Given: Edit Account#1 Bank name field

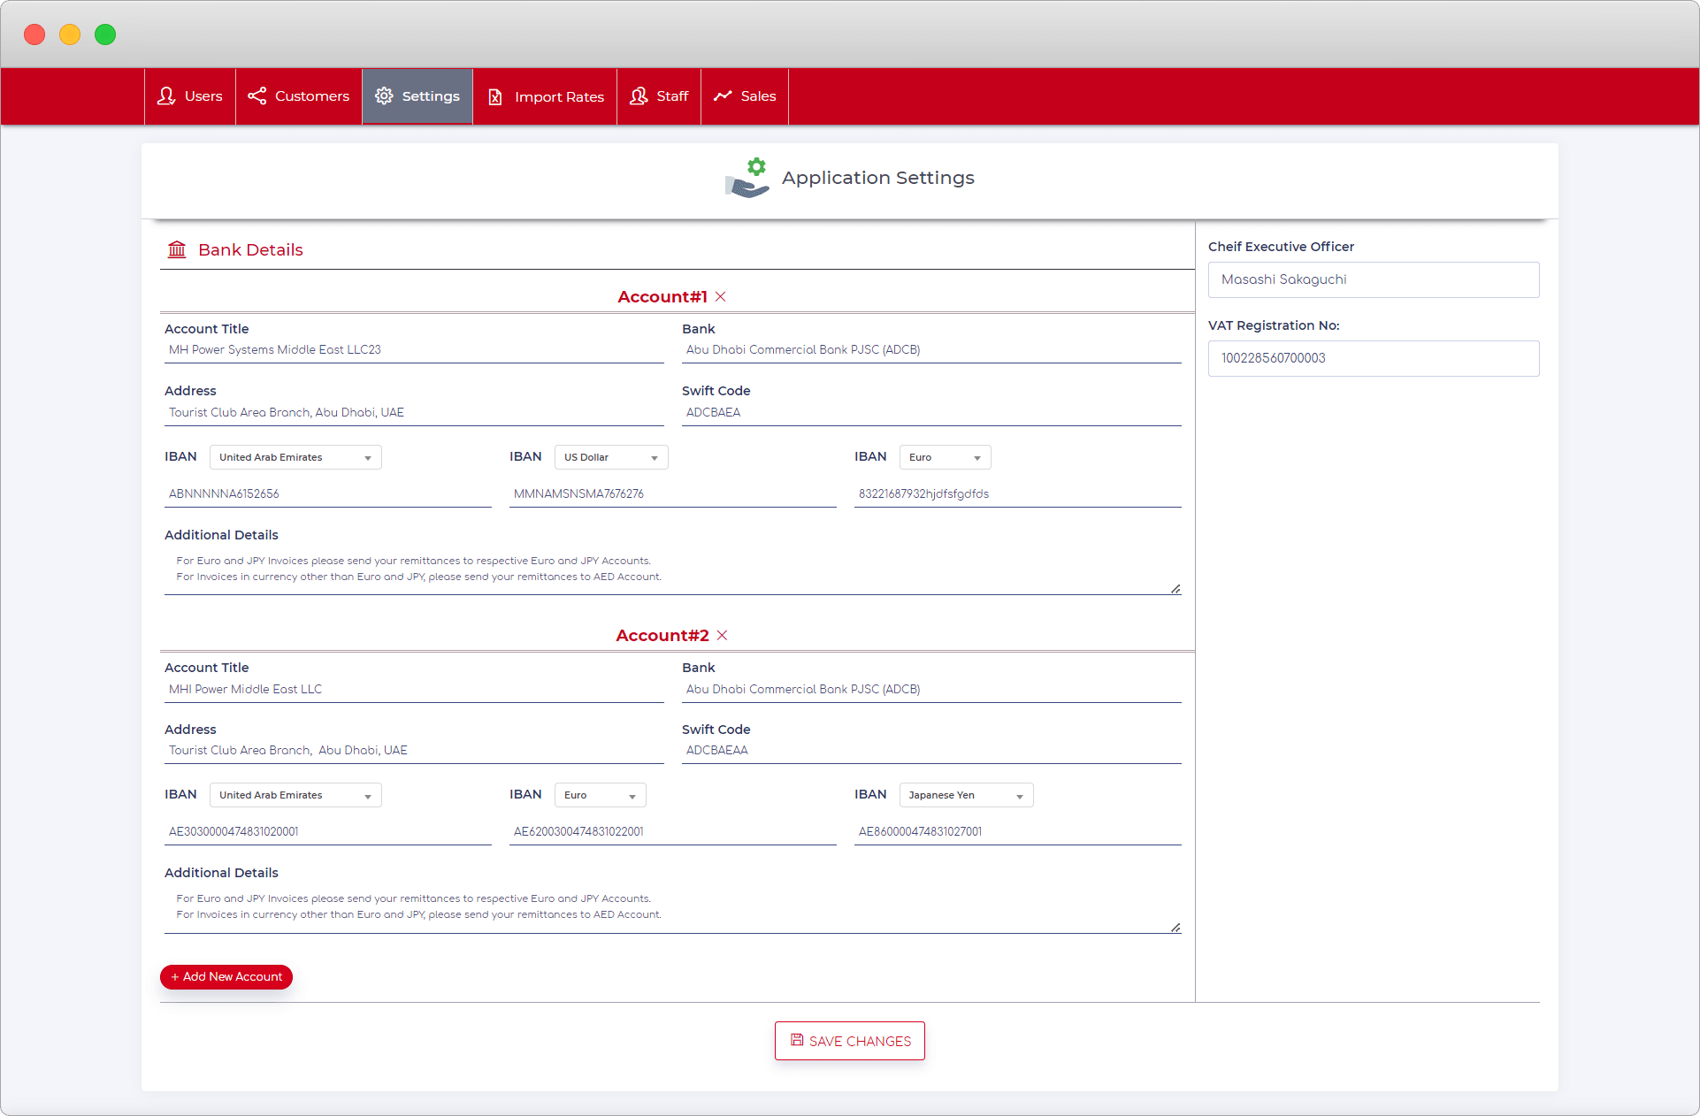Looking at the screenshot, I should [931, 350].
